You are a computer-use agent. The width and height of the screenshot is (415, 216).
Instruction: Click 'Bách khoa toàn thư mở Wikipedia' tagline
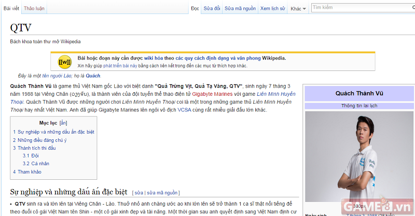point(45,41)
